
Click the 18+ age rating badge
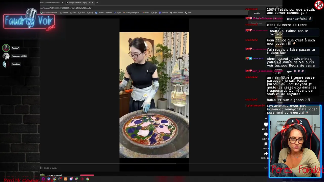pos(319,5)
